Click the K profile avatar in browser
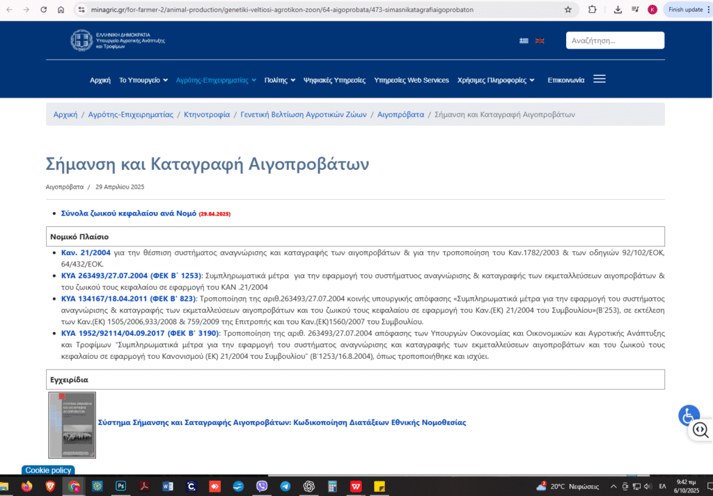The height and width of the screenshot is (496, 713). coord(653,10)
